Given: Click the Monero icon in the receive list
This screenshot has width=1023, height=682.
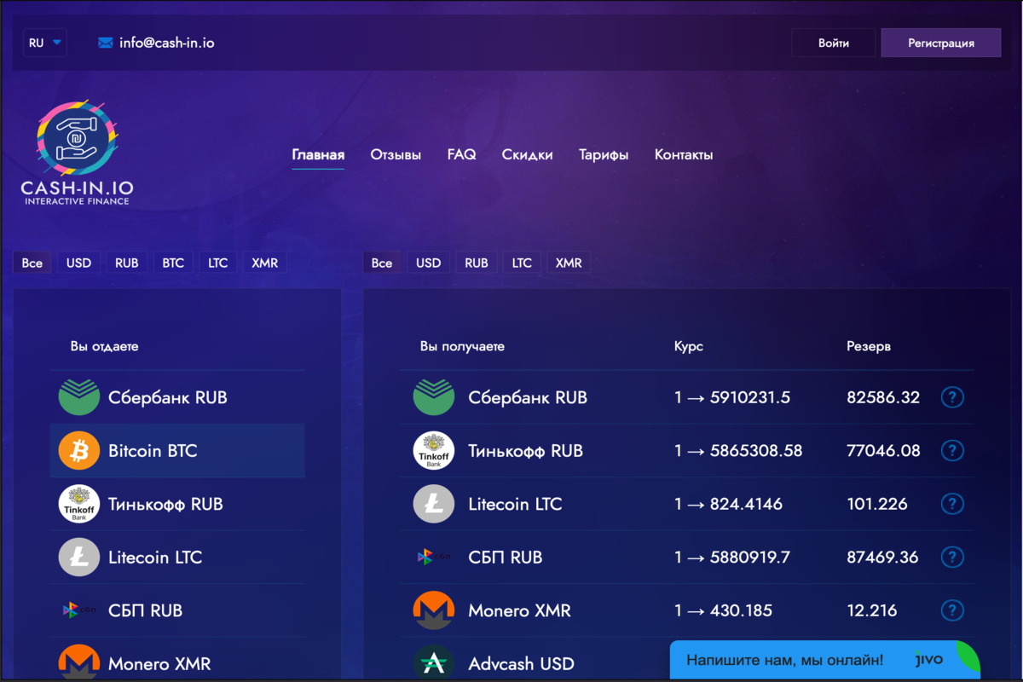Looking at the screenshot, I should pos(434,610).
